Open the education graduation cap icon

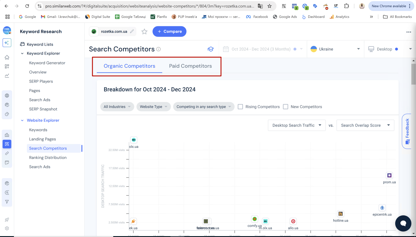point(211,49)
